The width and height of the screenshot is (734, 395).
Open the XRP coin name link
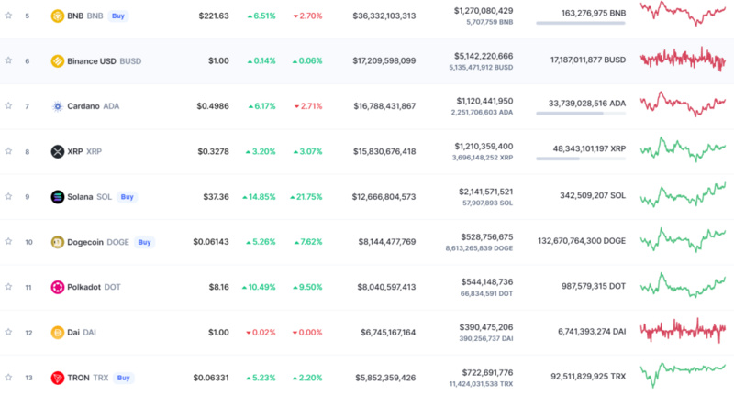(84, 151)
